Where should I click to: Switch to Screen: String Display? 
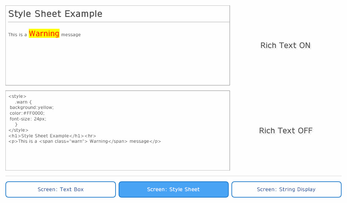click(286, 189)
